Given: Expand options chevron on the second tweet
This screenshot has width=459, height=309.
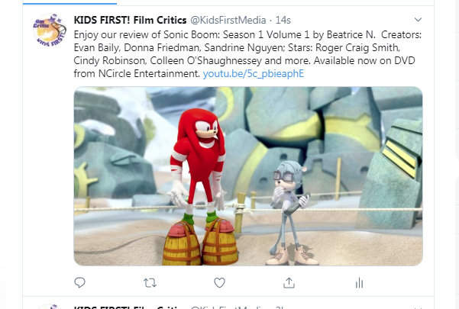Looking at the screenshot, I should click(x=418, y=307).
